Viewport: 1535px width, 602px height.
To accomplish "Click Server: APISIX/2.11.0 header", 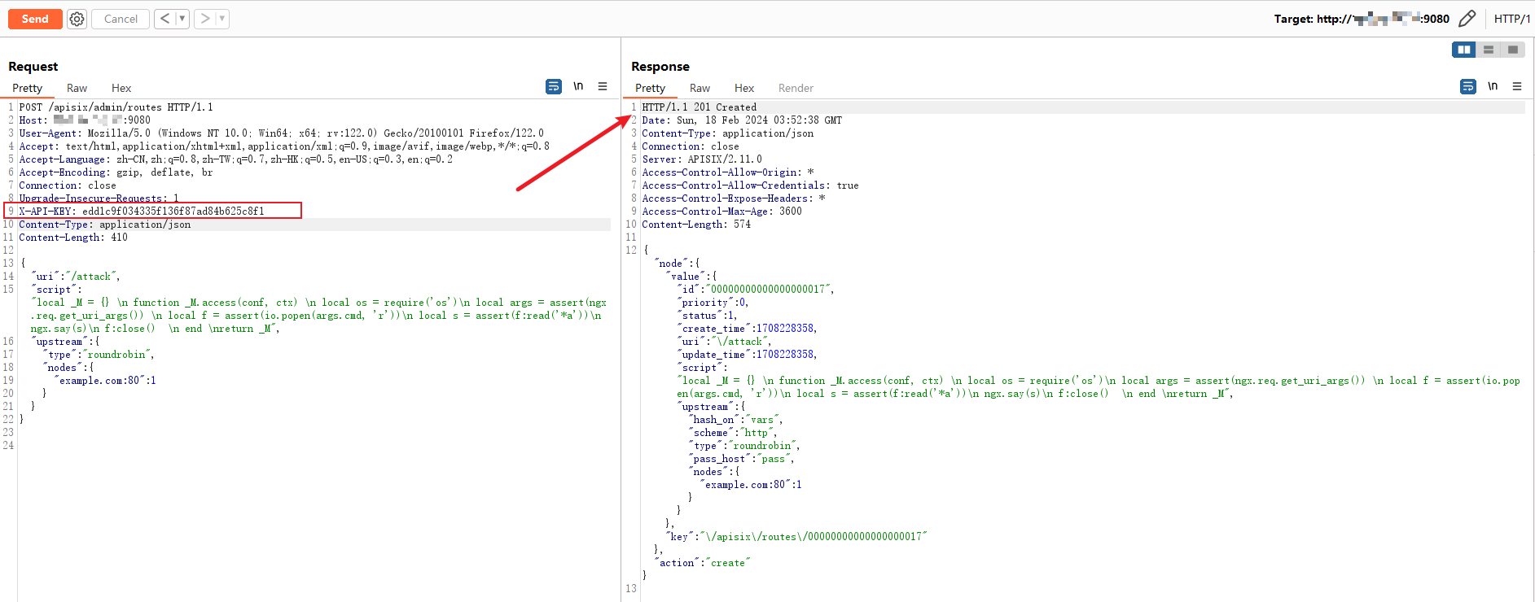I will click(702, 159).
